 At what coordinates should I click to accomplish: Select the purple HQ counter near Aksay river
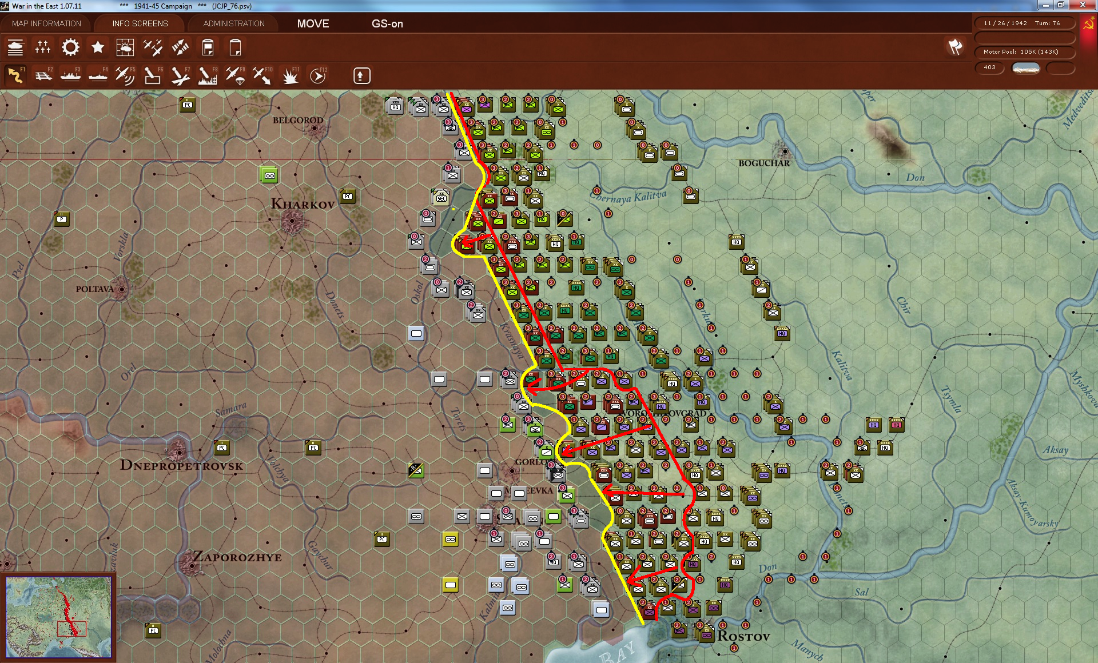click(x=873, y=425)
